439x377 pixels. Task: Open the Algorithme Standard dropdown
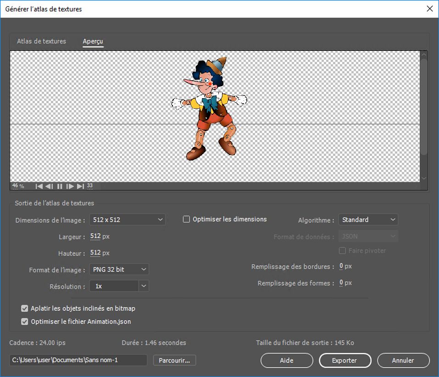[x=368, y=220]
